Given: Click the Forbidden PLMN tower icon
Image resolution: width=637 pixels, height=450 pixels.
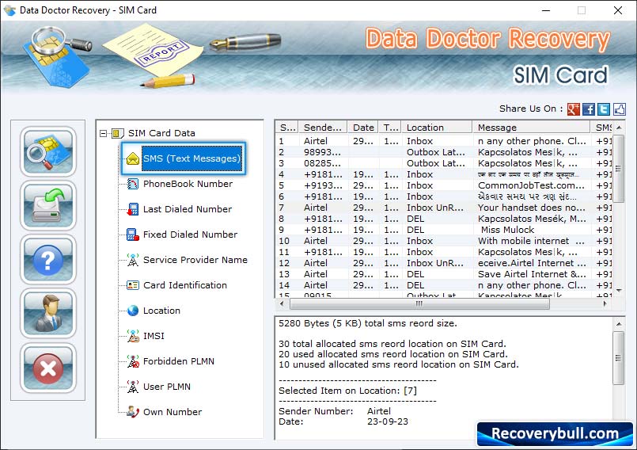Looking at the screenshot, I should (x=132, y=361).
